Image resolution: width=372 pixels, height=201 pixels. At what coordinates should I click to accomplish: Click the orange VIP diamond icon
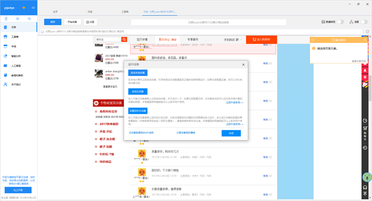[x=24, y=8]
